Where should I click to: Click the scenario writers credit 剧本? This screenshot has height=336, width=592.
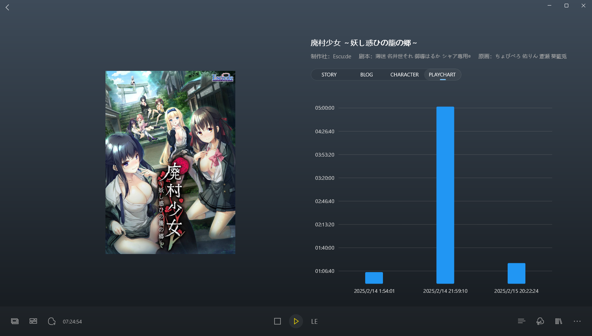[415, 56]
